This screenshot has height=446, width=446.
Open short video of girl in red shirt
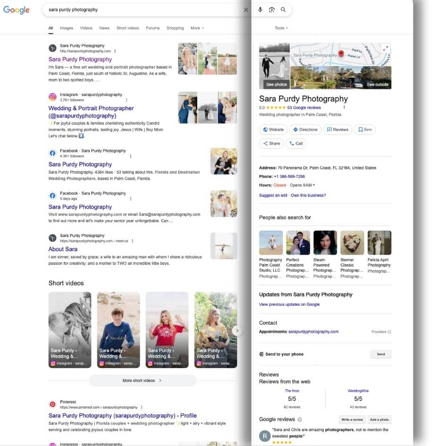pyautogui.click(x=167, y=330)
